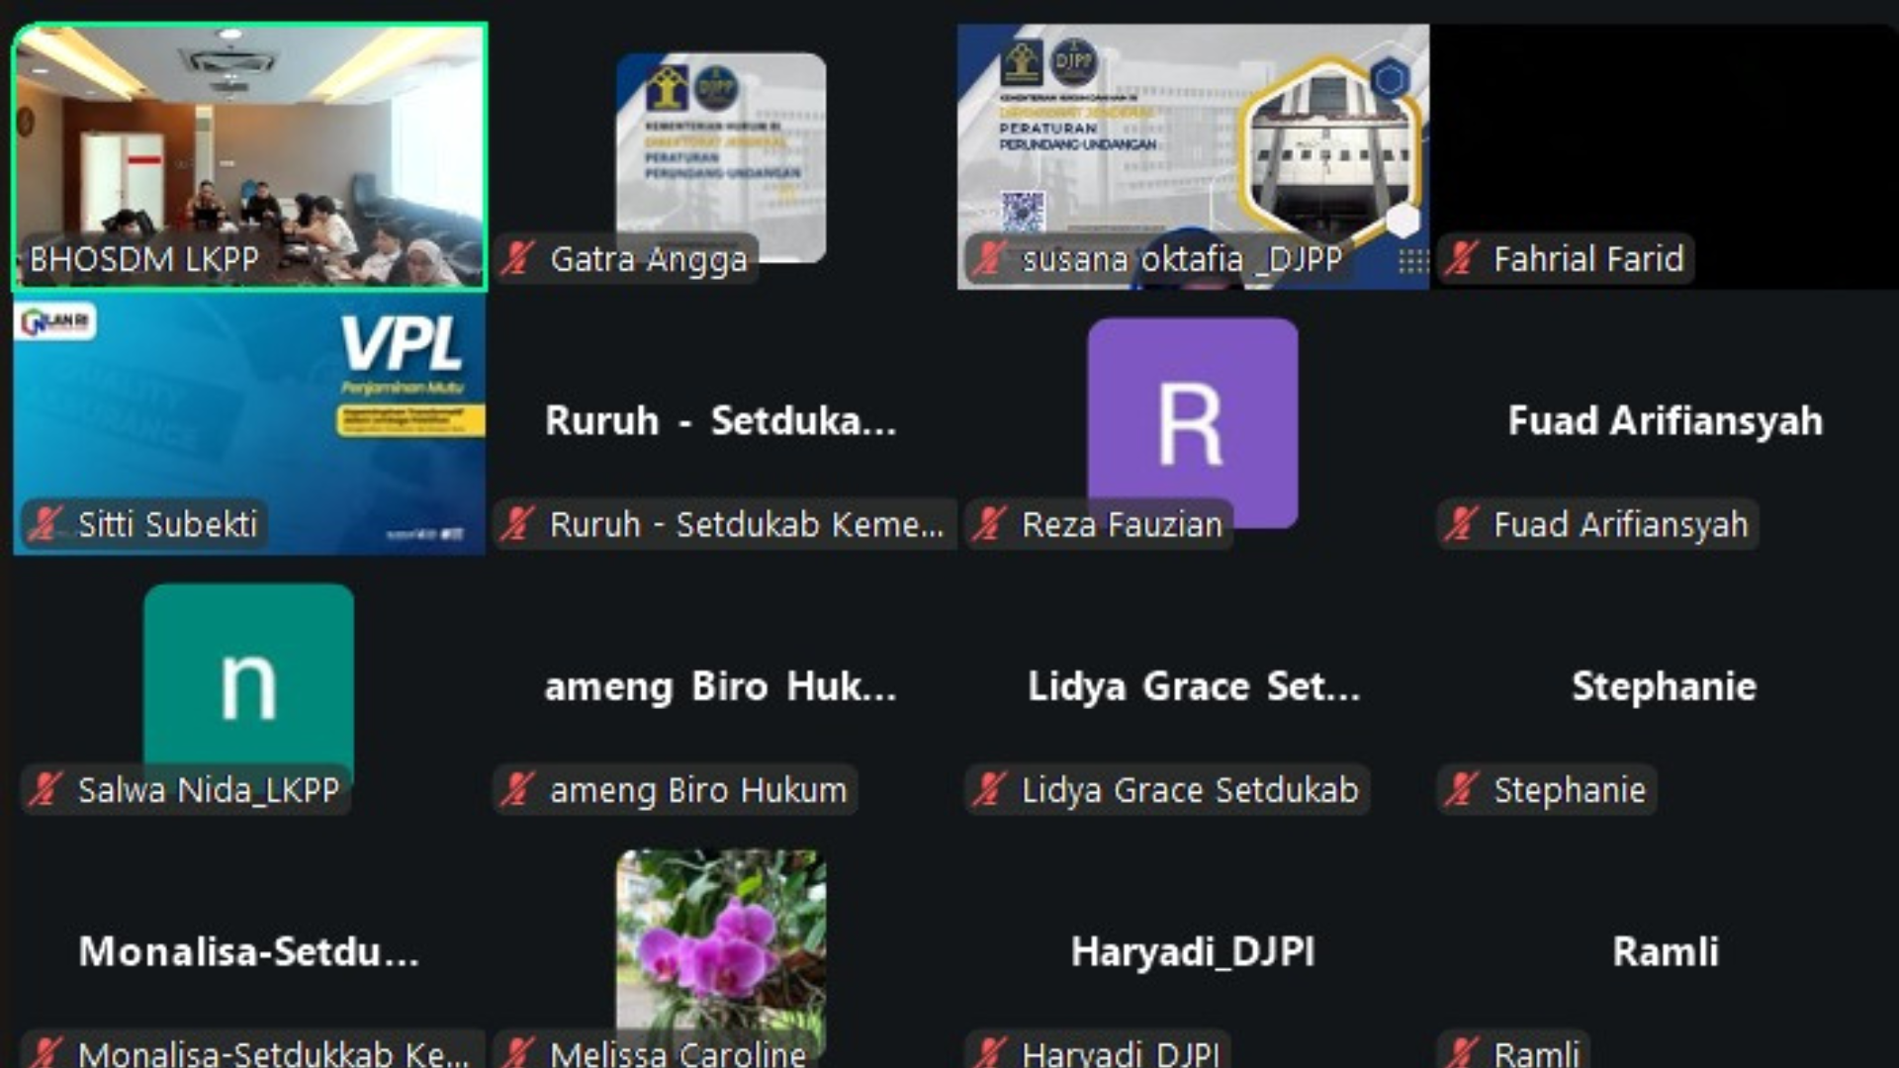Image resolution: width=1899 pixels, height=1068 pixels.
Task: Click the Monalisa-Setdu... participant tile title
Action: 248,951
